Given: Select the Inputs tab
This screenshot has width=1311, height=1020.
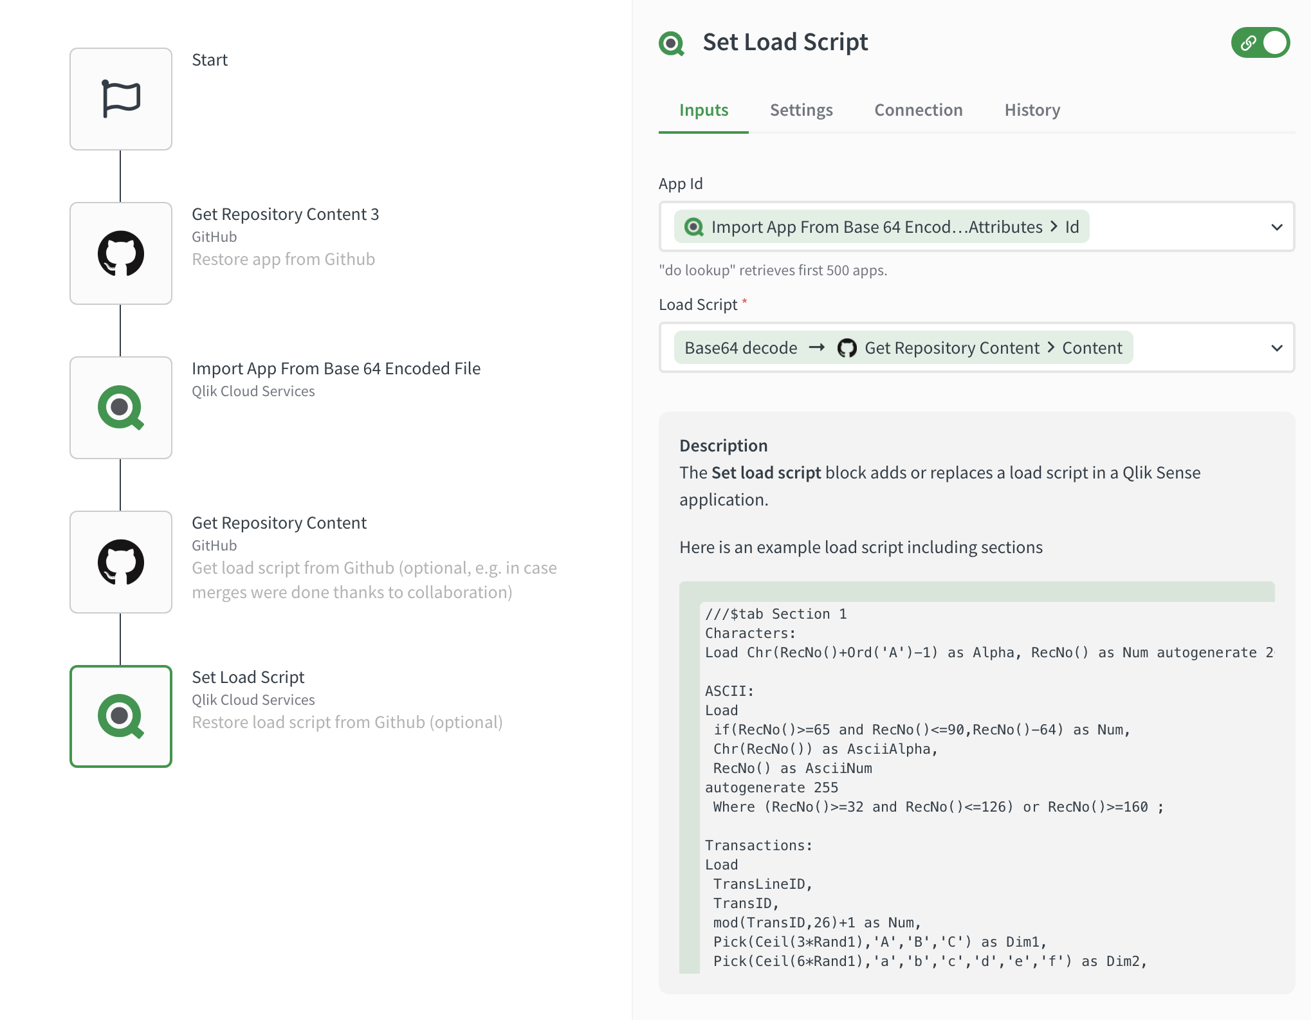Looking at the screenshot, I should pos(704,110).
